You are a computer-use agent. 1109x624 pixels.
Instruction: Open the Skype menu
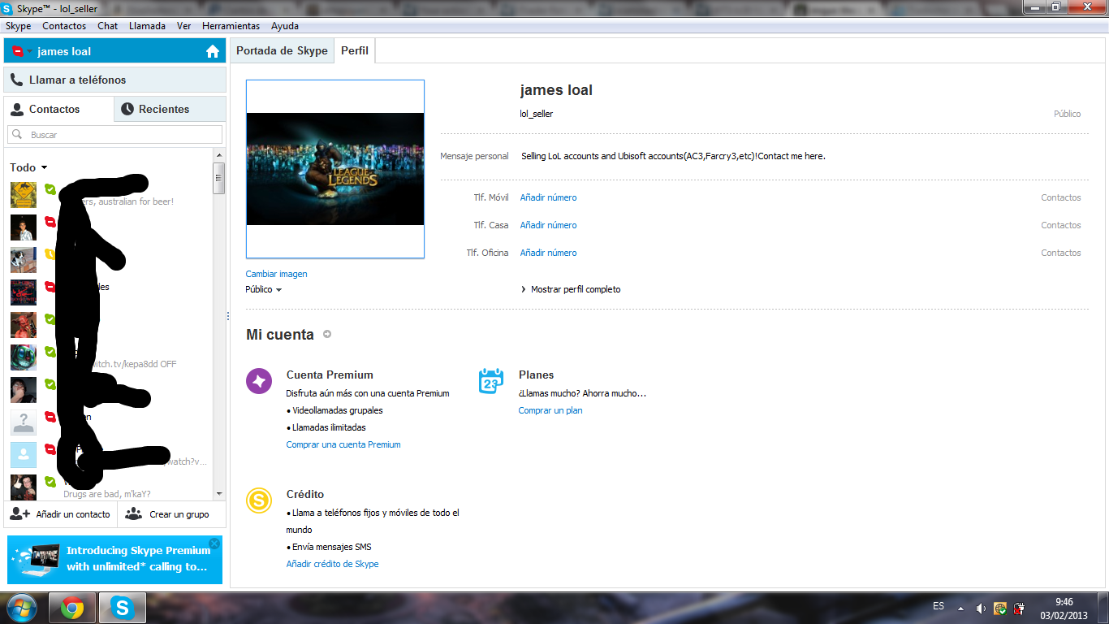pyautogui.click(x=18, y=26)
